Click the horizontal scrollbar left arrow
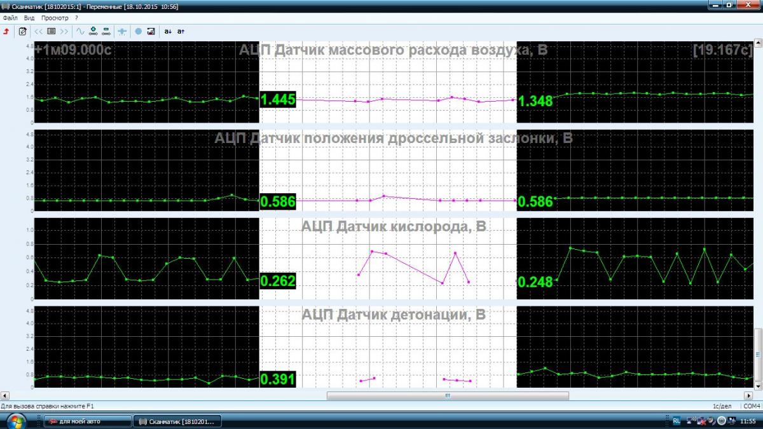The width and height of the screenshot is (763, 429). point(5,395)
